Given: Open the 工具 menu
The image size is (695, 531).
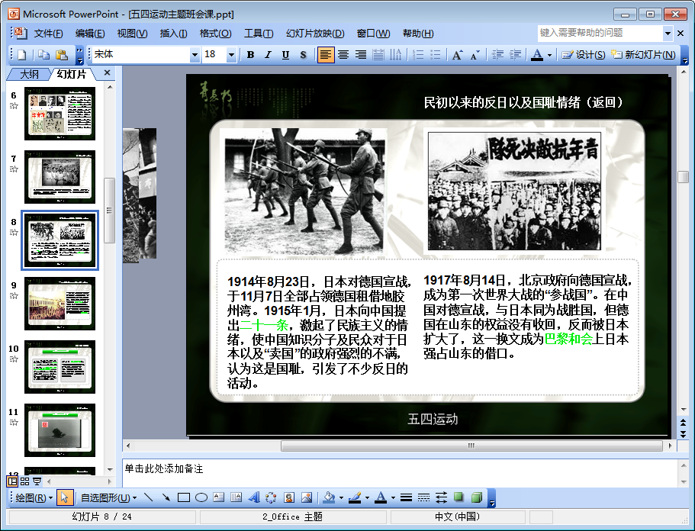Looking at the screenshot, I should pyautogui.click(x=259, y=34).
